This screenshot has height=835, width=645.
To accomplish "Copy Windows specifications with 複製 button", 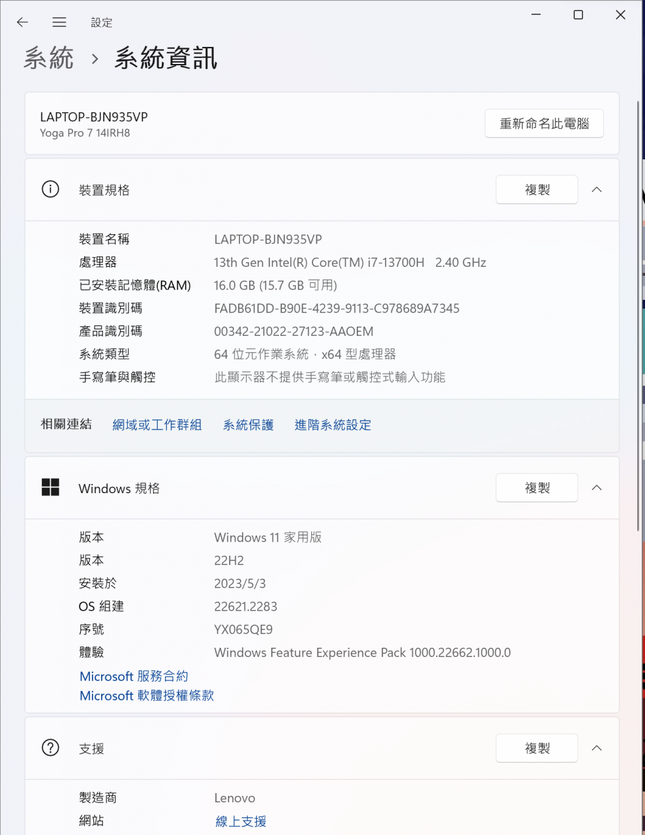I will (537, 488).
